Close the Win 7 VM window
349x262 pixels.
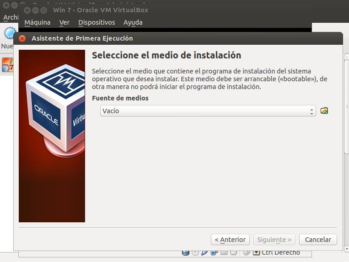point(27,10)
